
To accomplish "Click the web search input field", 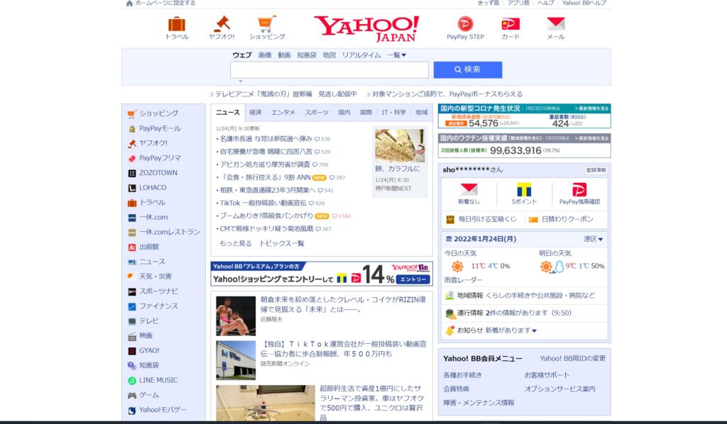I will (x=329, y=70).
